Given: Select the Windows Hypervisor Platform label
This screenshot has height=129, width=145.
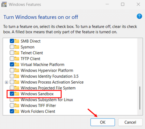Looking at the screenshot, I should coord(47,71).
